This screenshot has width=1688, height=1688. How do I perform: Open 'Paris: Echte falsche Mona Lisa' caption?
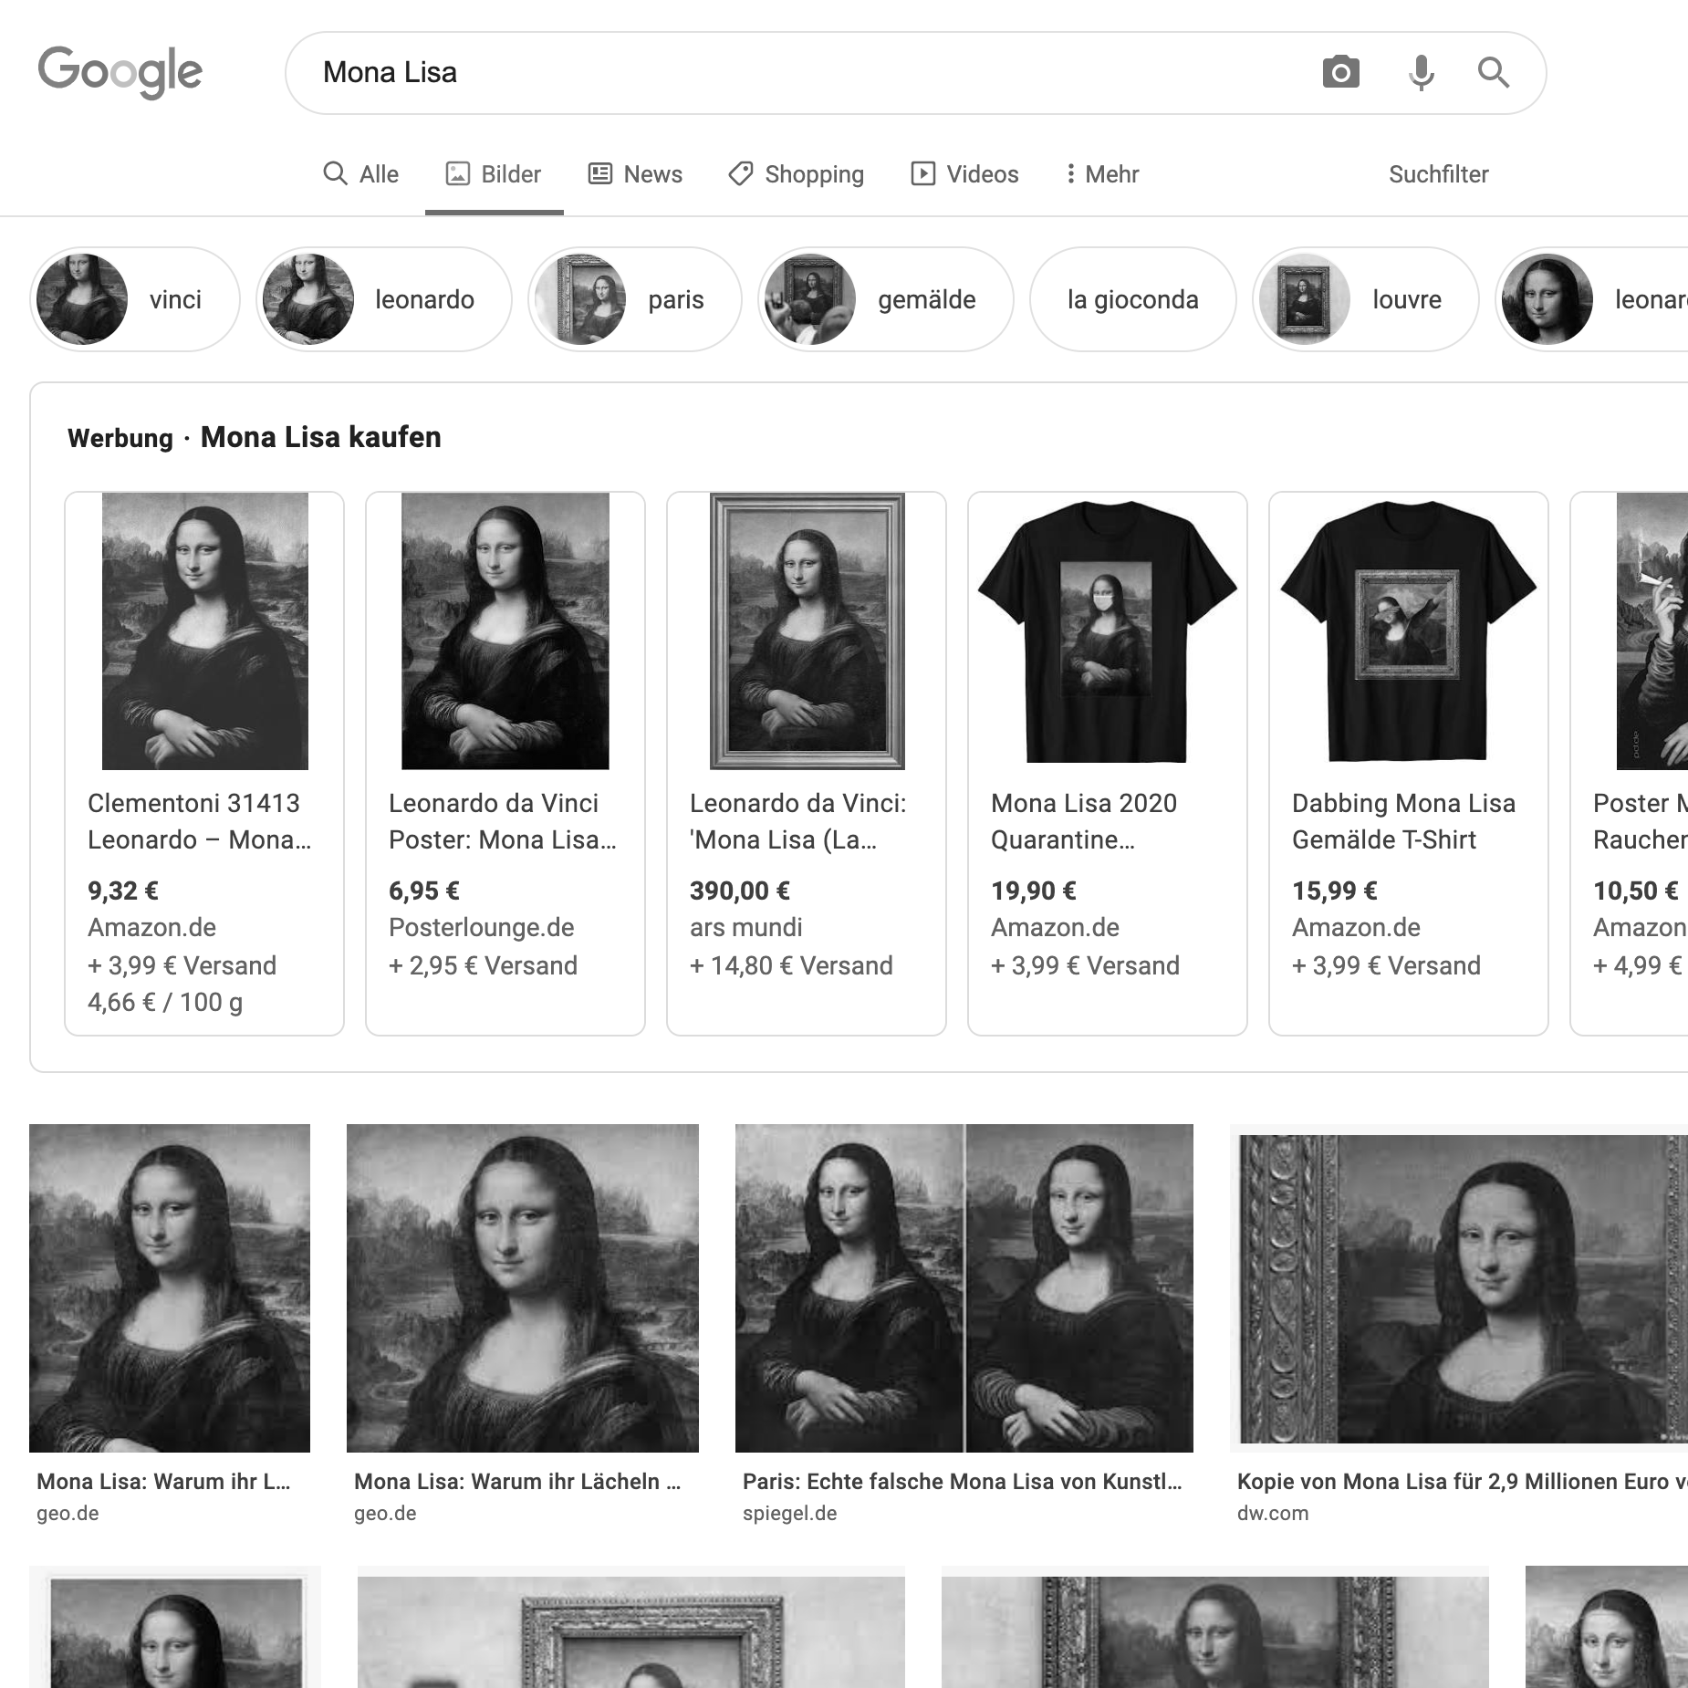(x=963, y=1482)
